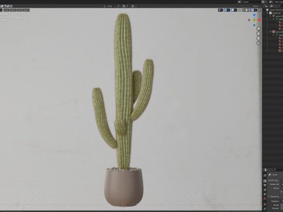Pause the viewport render preview
283x212 pixels.
[x=259, y=10]
